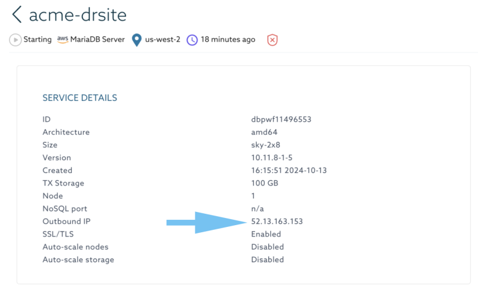478x289 pixels.
Task: Click the TX Storage field label
Action: coord(63,183)
